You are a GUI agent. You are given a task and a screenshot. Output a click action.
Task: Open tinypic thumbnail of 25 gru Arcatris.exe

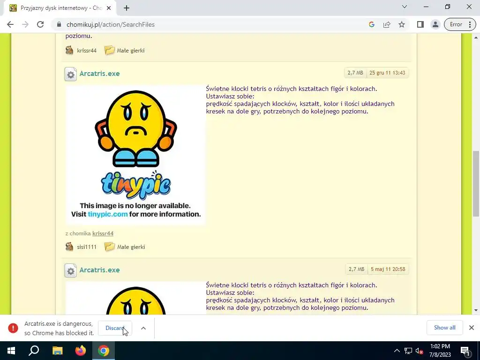[135, 155]
